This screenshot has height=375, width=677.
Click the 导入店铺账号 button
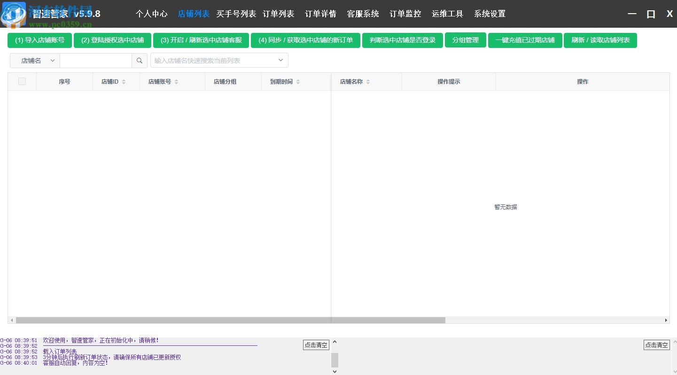tap(39, 40)
